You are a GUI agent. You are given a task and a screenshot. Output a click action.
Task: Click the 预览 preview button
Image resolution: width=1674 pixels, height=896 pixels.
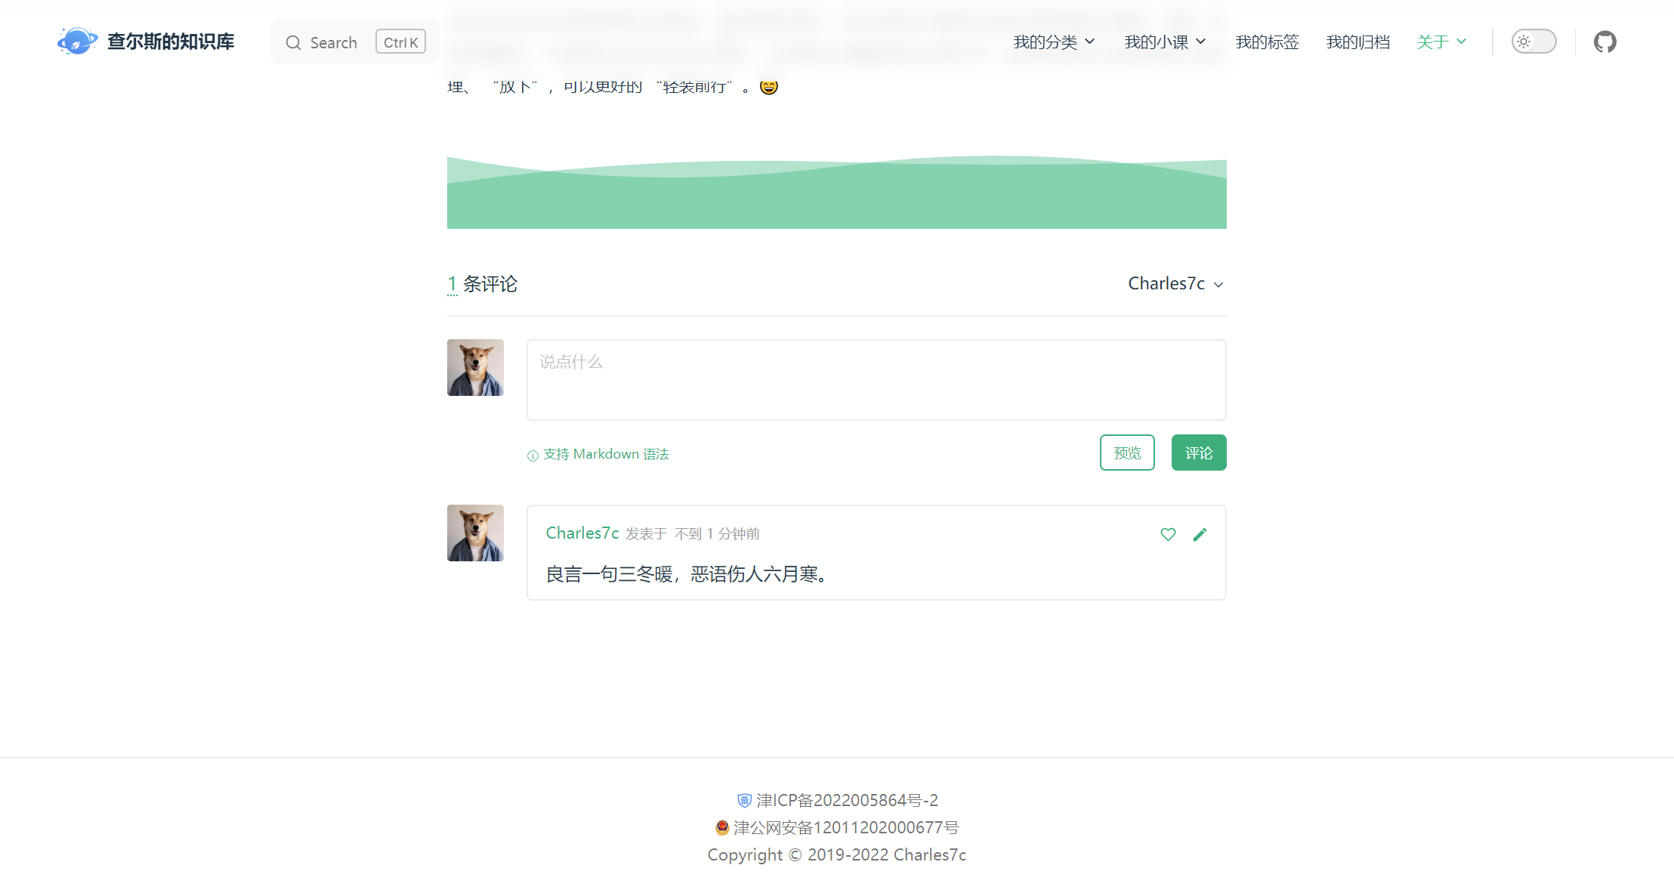coord(1127,453)
